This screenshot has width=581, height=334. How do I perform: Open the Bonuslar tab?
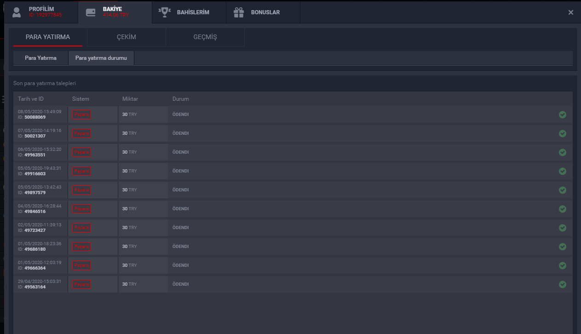click(x=263, y=12)
